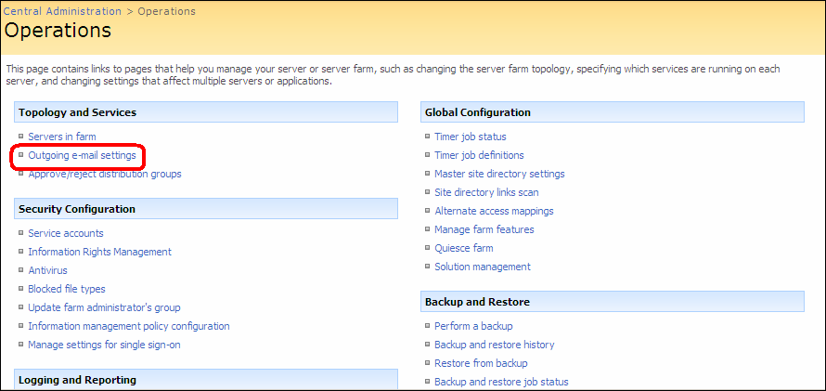Open Service accounts link
Image resolution: width=826 pixels, height=391 pixels.
click(66, 233)
